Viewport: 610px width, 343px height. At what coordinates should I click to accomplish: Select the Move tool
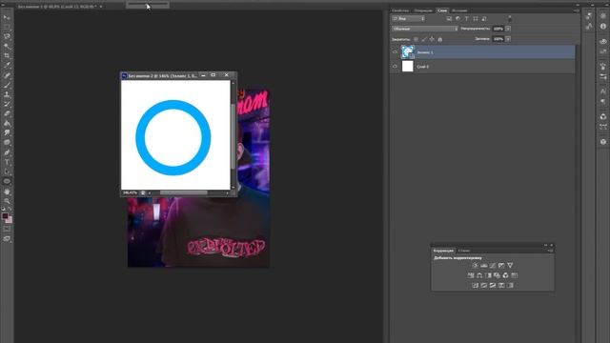[7, 17]
